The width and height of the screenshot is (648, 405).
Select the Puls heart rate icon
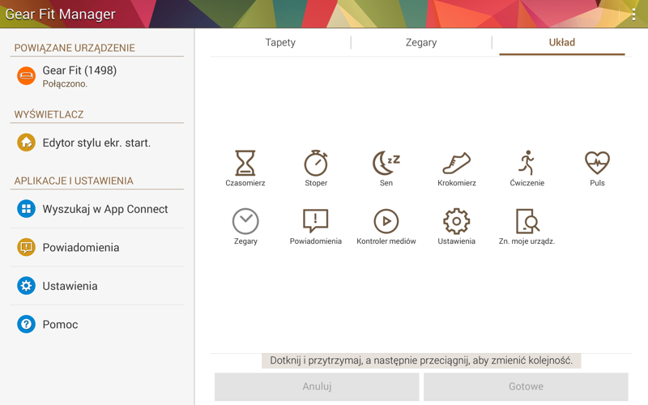click(x=597, y=163)
